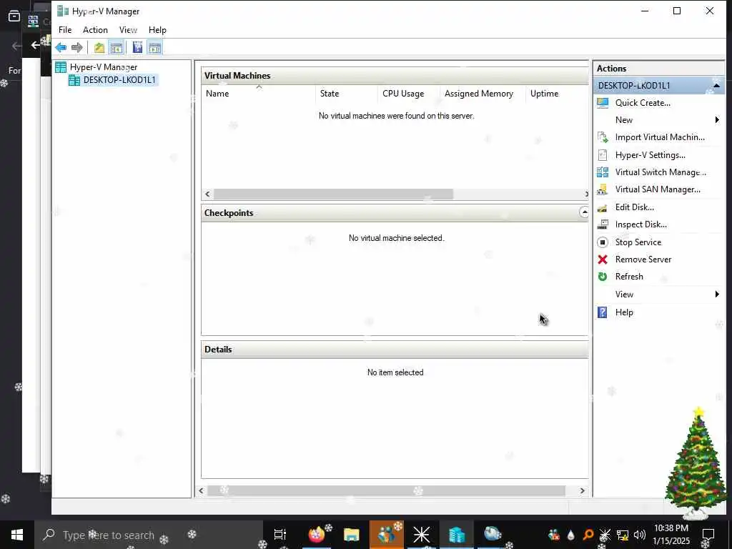Sort by the CPU Usage column header
732x549 pixels.
click(409, 94)
